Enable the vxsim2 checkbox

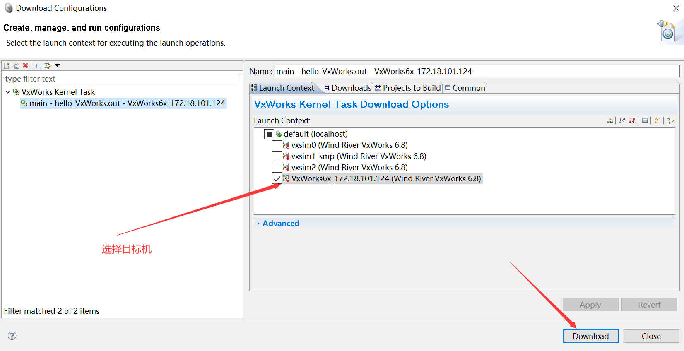277,168
